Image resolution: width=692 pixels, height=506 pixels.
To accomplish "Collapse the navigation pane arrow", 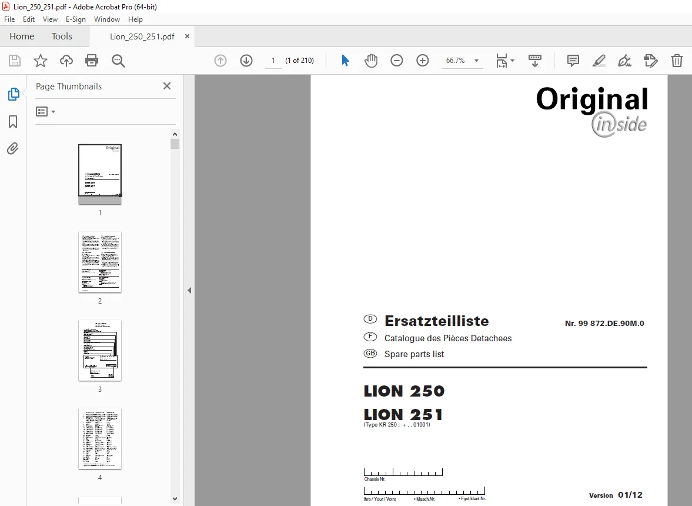I will (189, 290).
